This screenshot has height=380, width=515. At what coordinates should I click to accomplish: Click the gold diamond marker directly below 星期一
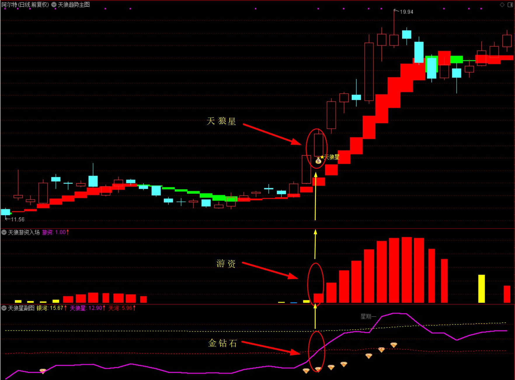point(369,356)
